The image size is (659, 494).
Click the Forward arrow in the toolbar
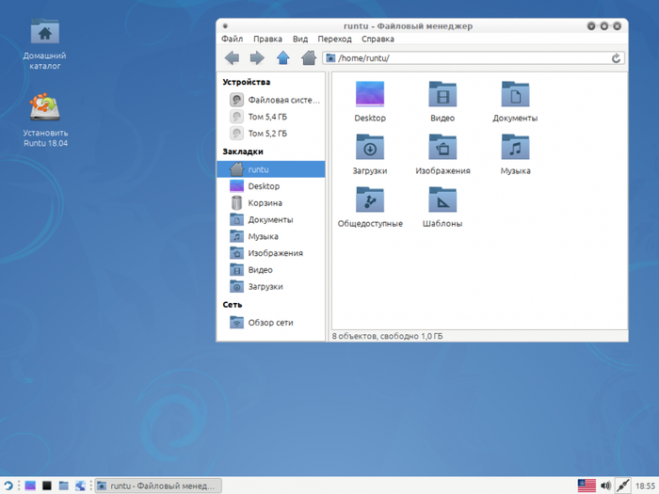[256, 58]
